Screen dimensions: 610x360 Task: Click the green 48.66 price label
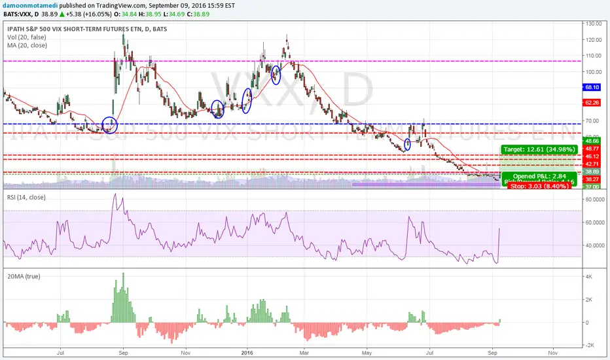[592, 141]
